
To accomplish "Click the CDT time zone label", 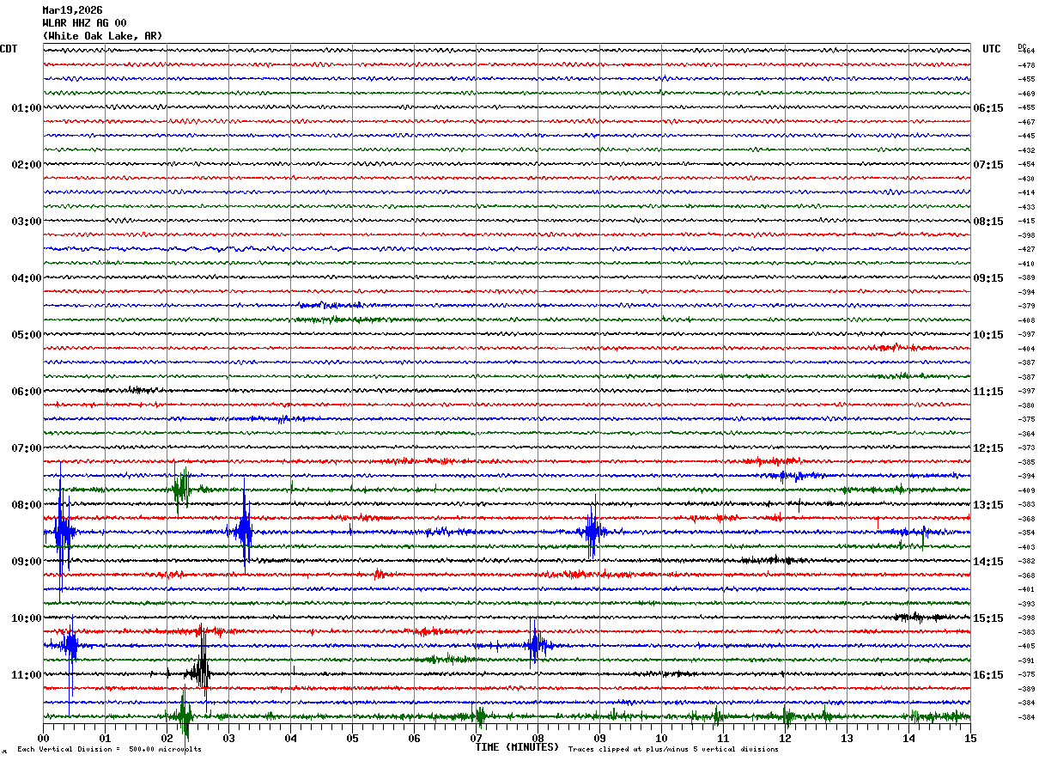I will (x=9, y=49).
